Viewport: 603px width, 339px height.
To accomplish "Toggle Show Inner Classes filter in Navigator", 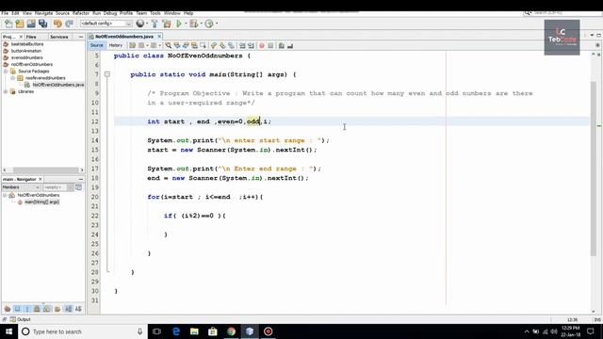I will (47, 309).
